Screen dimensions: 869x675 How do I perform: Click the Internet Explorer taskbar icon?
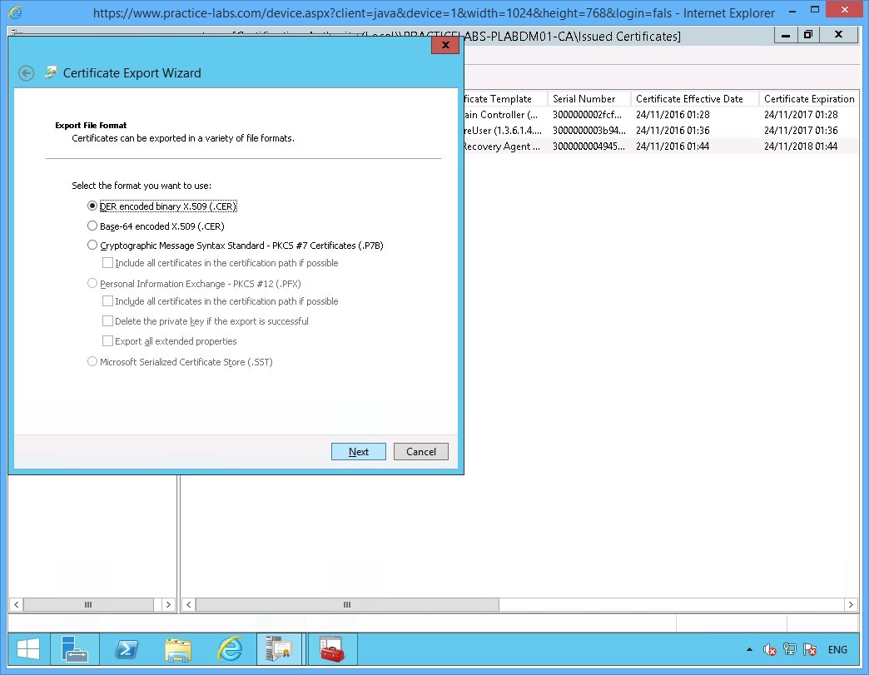click(x=230, y=649)
